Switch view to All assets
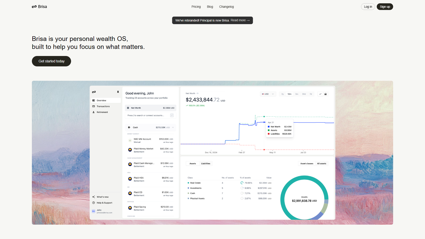Screen dimensions: 425x239 (322, 164)
